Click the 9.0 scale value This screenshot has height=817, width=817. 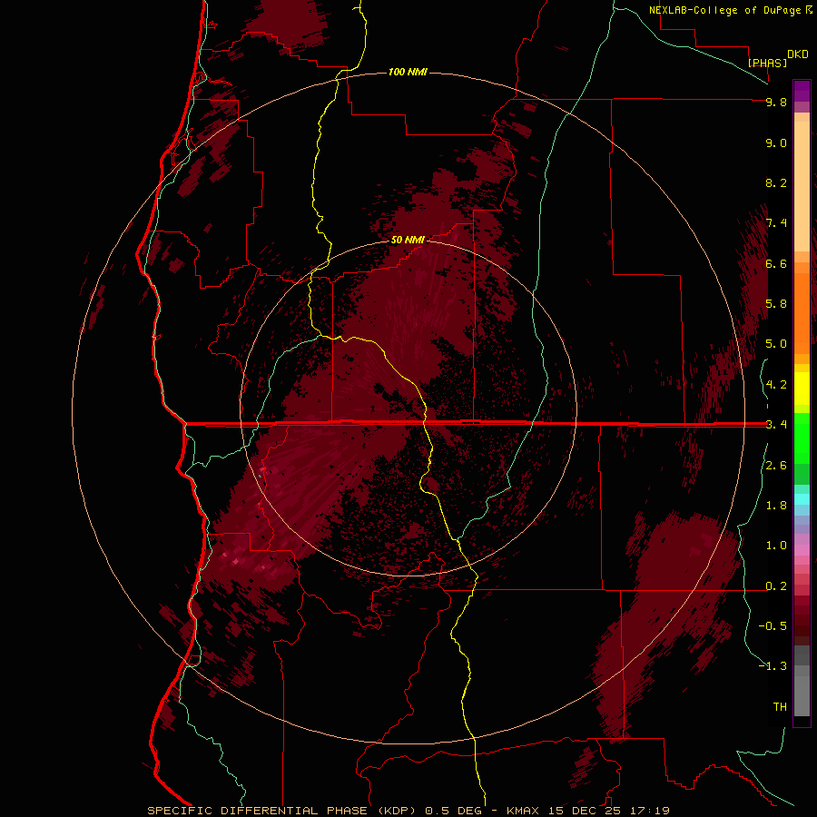click(776, 143)
